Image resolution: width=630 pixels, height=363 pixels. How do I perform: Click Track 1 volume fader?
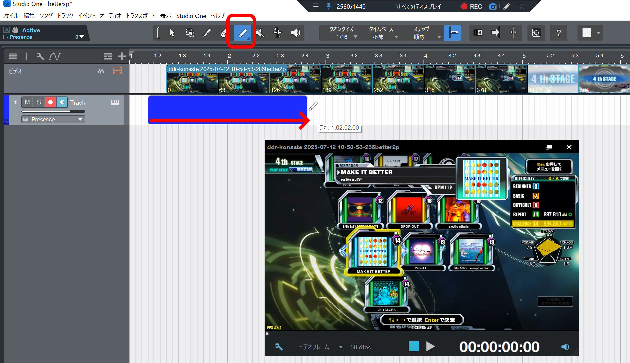coord(53,112)
